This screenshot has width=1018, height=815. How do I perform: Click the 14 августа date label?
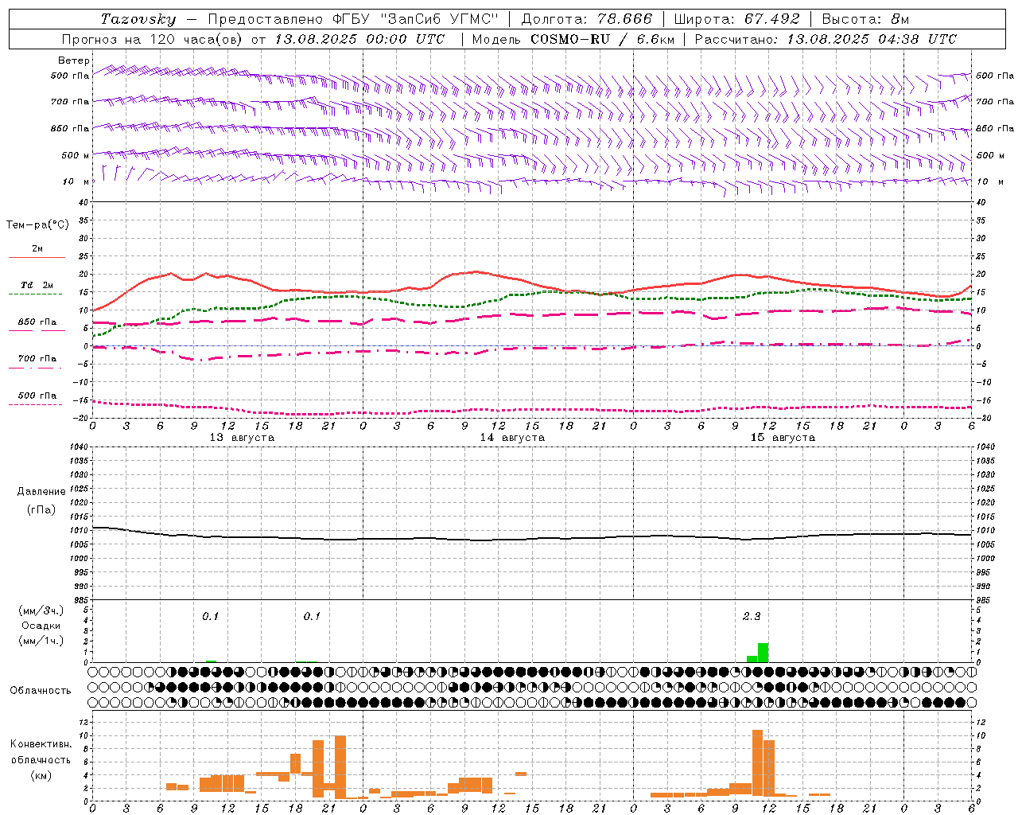tap(512, 438)
